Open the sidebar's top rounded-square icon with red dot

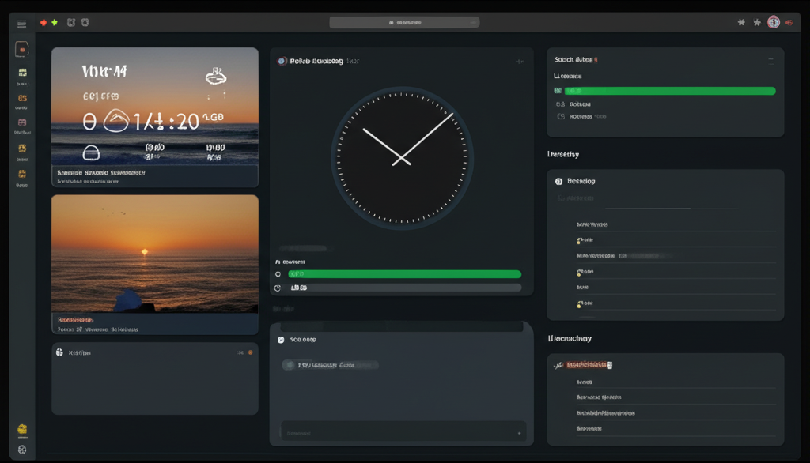21,49
